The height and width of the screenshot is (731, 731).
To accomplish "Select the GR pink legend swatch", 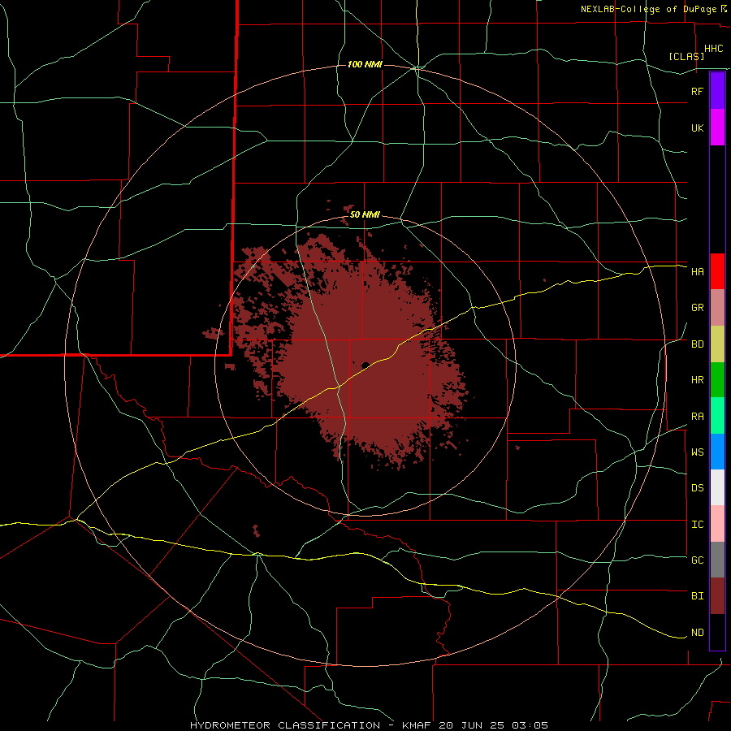I will tap(717, 308).
